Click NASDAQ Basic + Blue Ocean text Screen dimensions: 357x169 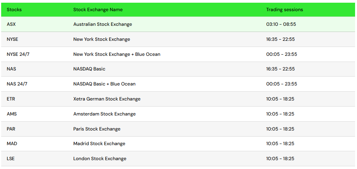pyautogui.click(x=104, y=84)
